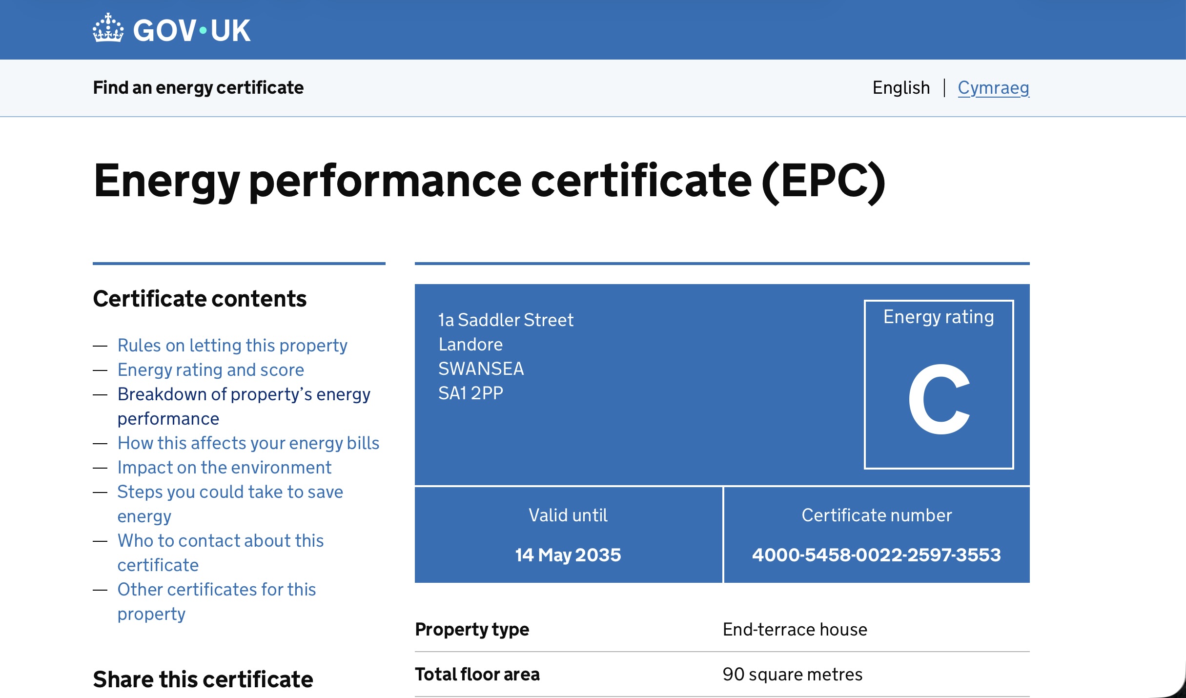The image size is (1186, 698).
Task: Select the English language option
Action: click(901, 88)
